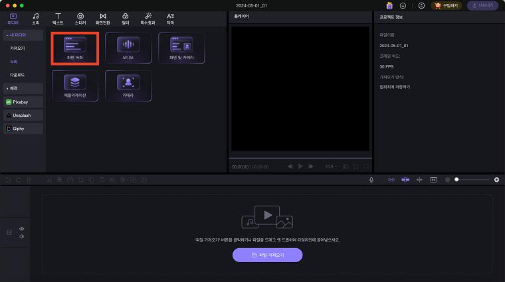The width and height of the screenshot is (505, 282).
Task: Undo the last timeline action
Action: (x=8, y=180)
